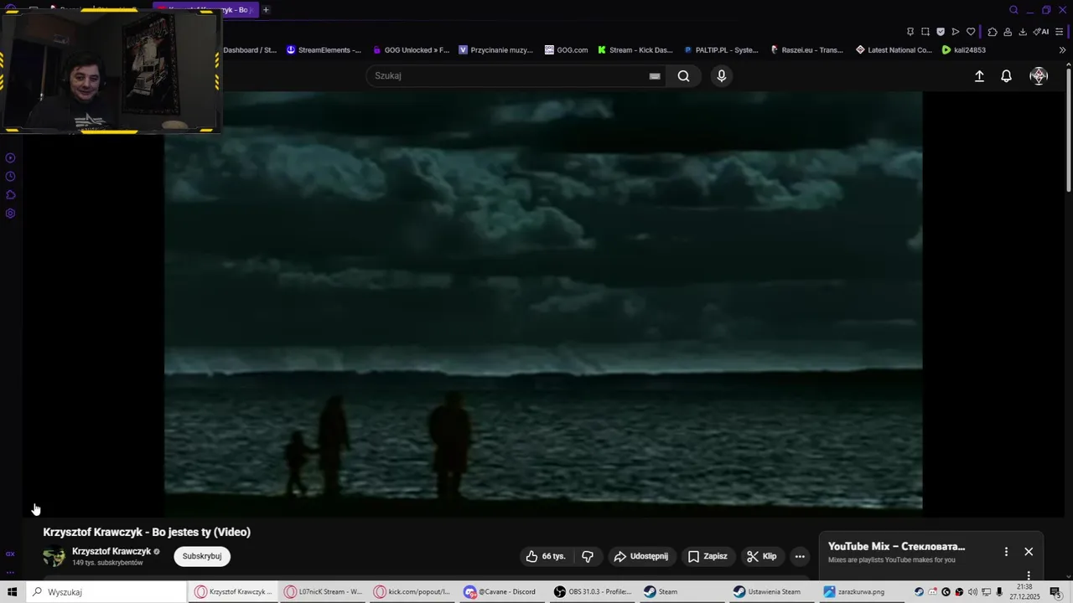Open more actions ellipsis under the video

coord(800,556)
